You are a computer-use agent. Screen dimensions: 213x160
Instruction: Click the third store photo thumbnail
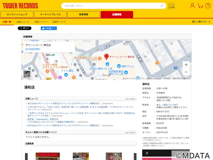[114, 156]
